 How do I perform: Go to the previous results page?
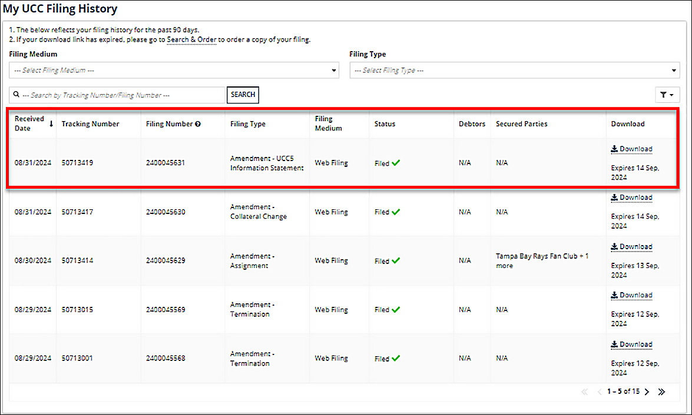click(599, 391)
